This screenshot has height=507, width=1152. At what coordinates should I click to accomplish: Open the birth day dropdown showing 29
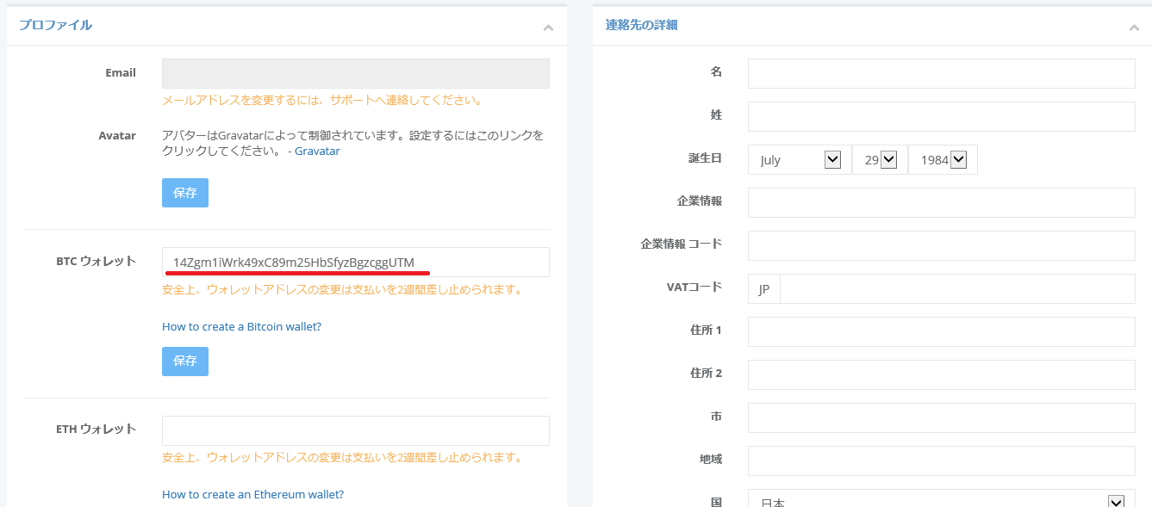(x=880, y=160)
